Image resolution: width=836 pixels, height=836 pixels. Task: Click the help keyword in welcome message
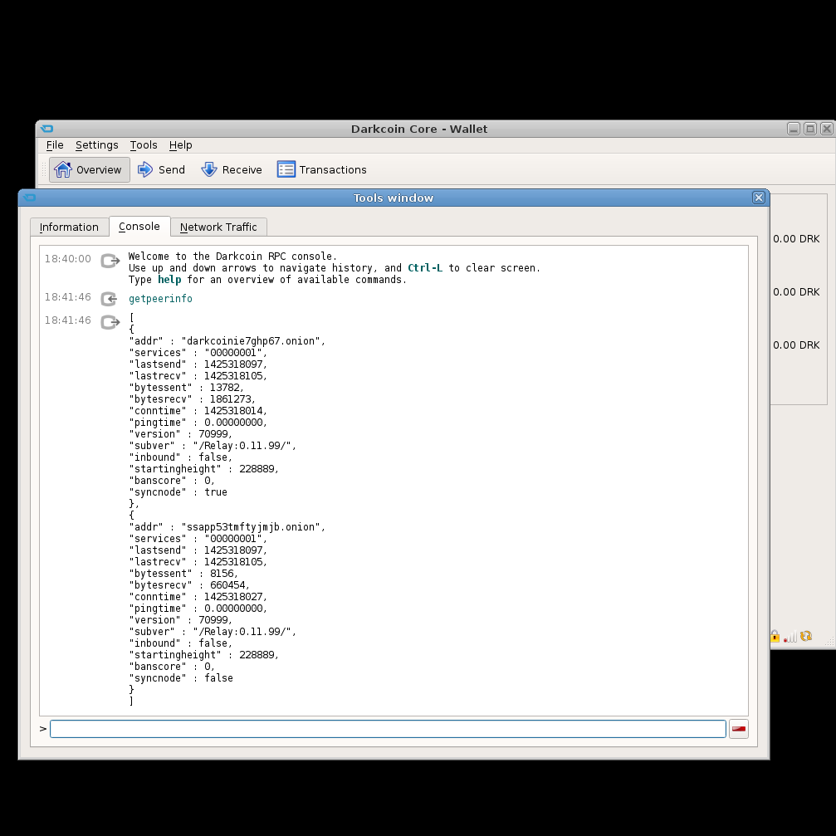(169, 280)
